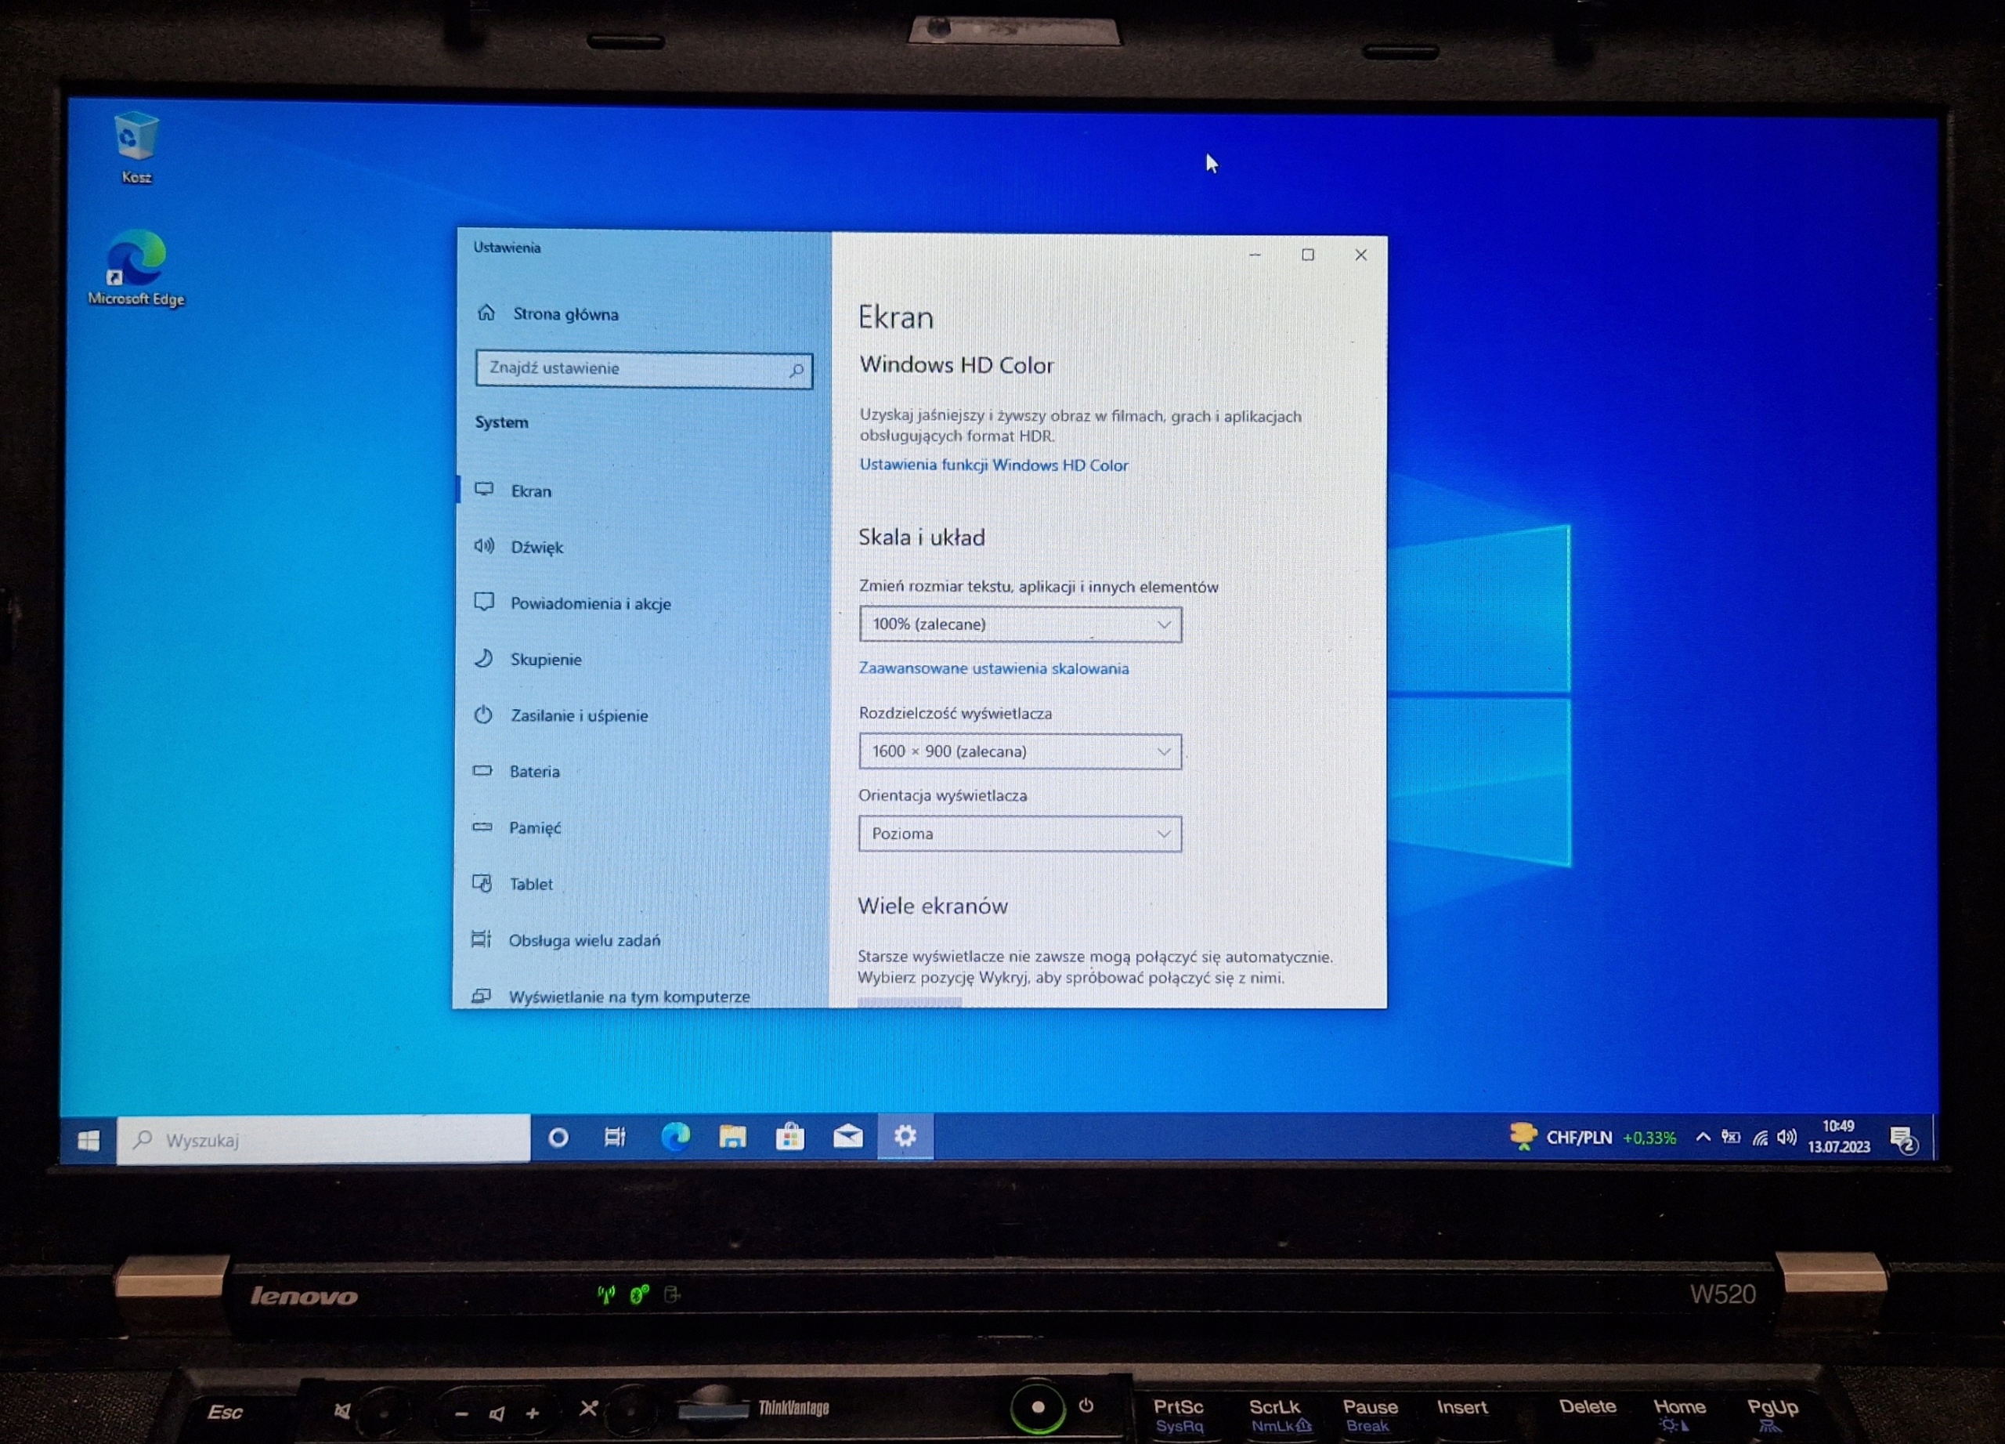Open Microsoft Store from the taskbar

point(789,1136)
